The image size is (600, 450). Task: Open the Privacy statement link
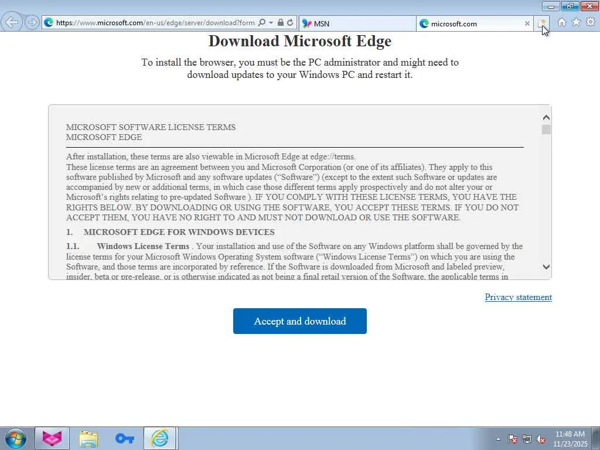518,297
